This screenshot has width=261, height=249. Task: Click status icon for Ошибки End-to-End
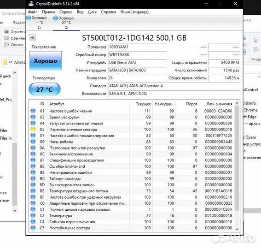click(33, 166)
